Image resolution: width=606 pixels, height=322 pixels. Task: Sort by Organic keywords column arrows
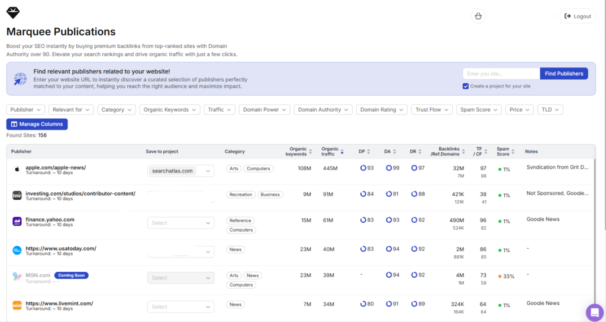[x=310, y=152]
